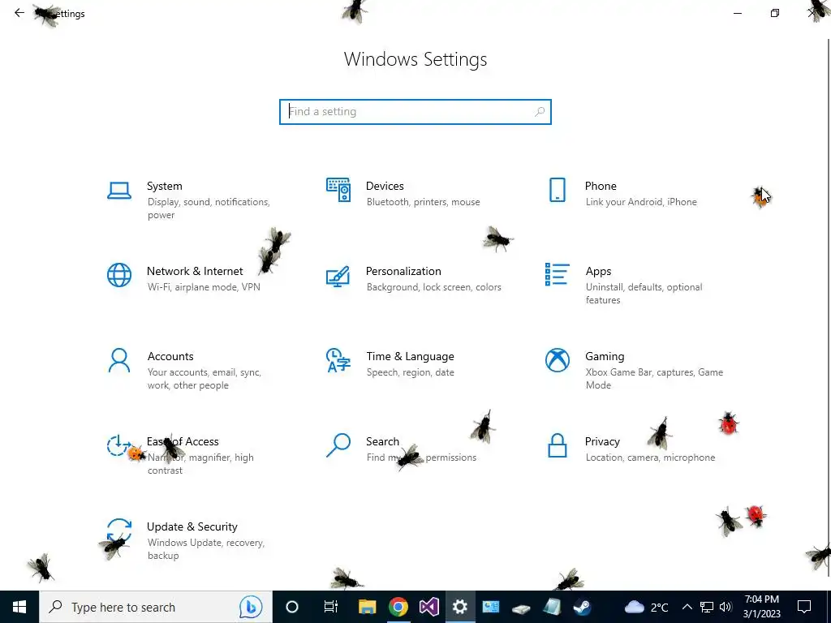This screenshot has height=623, width=831.
Task: Open the Search magnifier category icon
Action: pyautogui.click(x=338, y=445)
